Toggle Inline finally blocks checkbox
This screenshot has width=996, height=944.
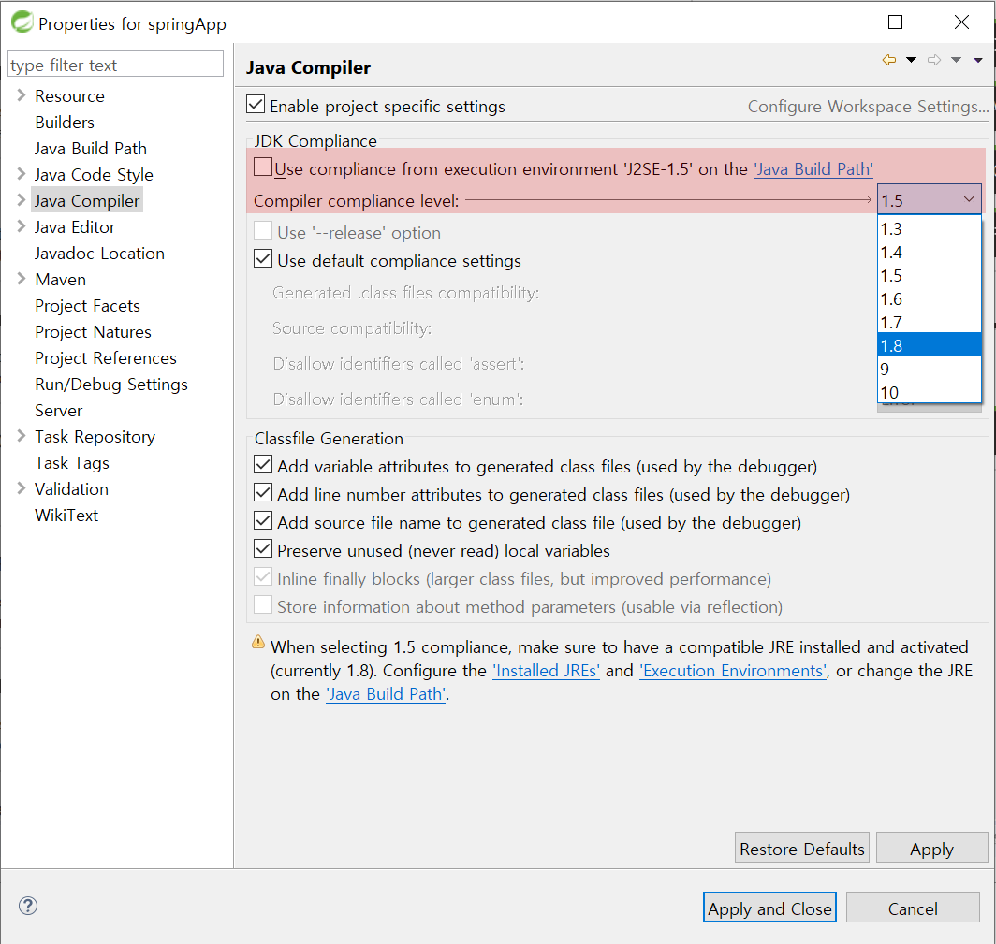click(263, 576)
